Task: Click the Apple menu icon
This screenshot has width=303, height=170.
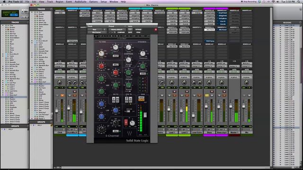Action: pos(4,1)
